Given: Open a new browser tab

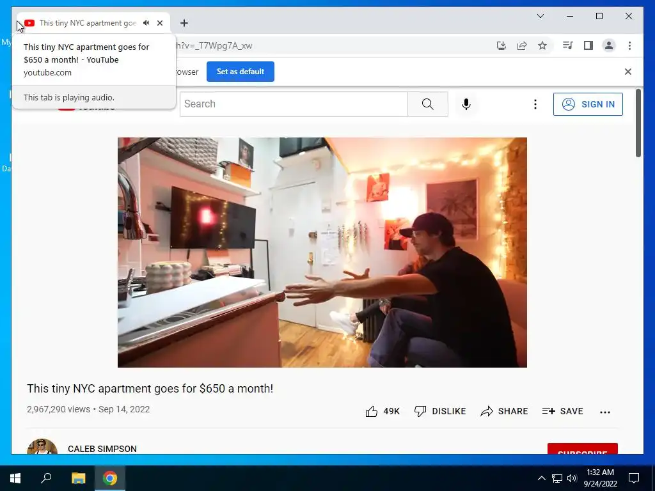Looking at the screenshot, I should (x=184, y=23).
